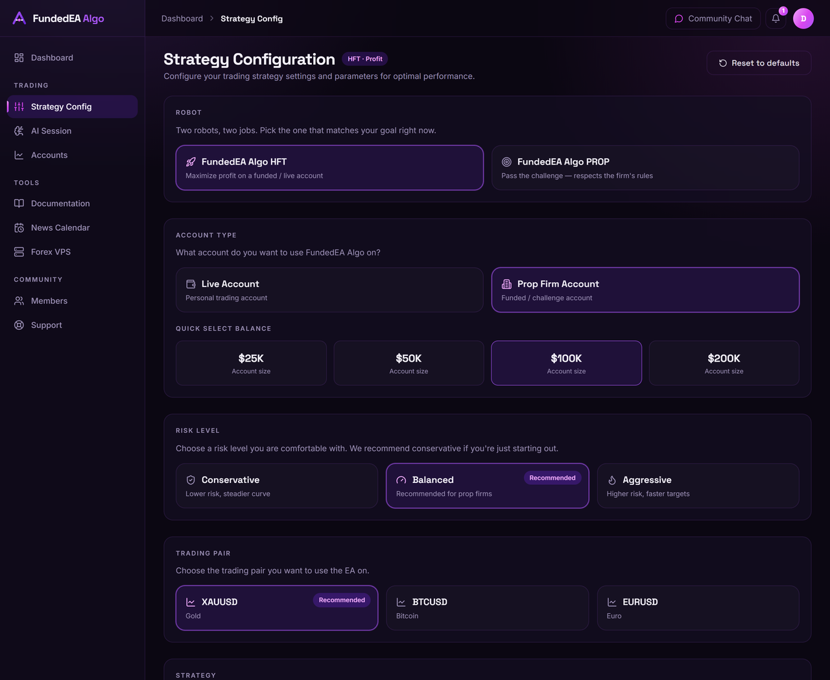Open Forex VPS in the sidebar

point(73,252)
